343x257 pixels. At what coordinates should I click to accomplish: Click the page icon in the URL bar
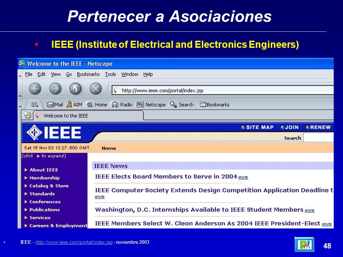click(116, 90)
